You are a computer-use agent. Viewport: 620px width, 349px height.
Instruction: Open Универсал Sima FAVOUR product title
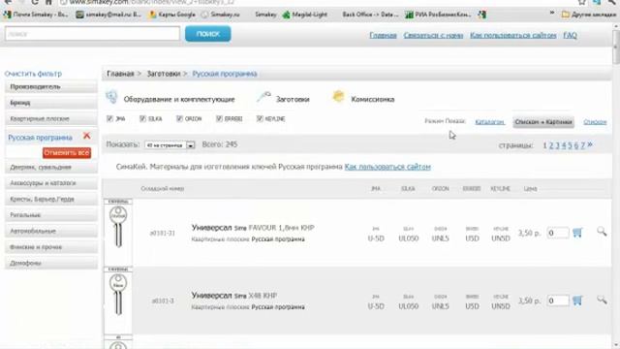[253, 228]
